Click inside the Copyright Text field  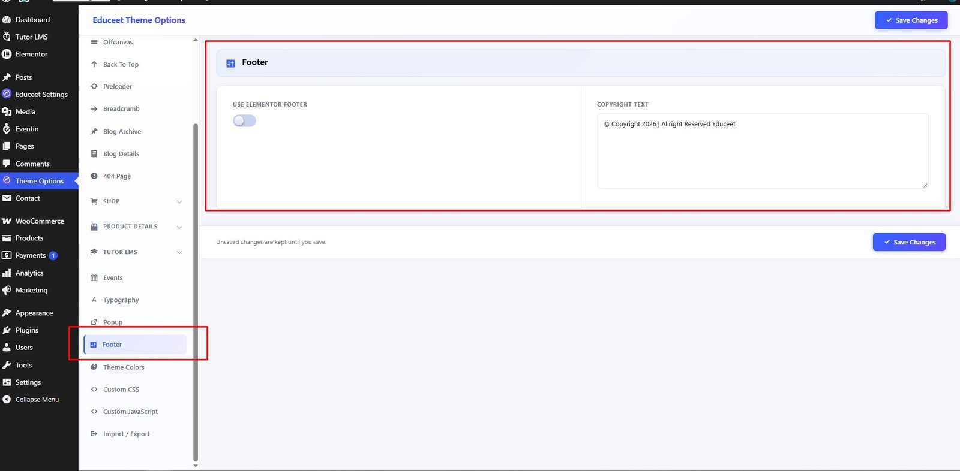pos(763,151)
